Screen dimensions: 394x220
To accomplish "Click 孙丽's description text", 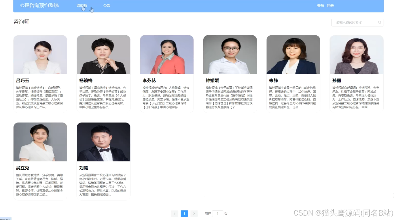I will 356,97.
